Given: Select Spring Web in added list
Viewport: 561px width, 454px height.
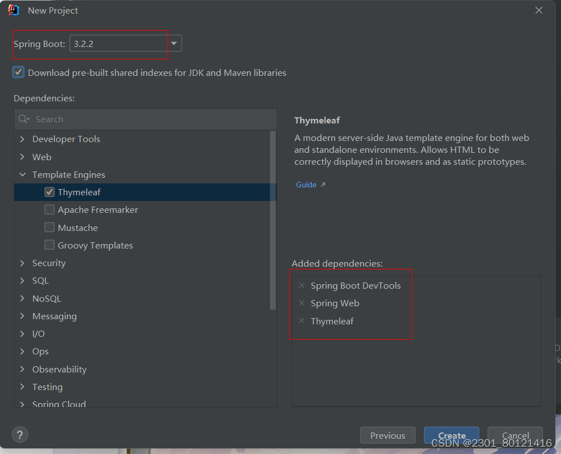Looking at the screenshot, I should 335,303.
